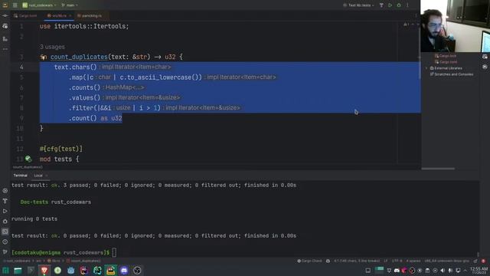Click lib.rs in the navigation bar
Image resolution: width=490 pixels, height=276 pixels.
[x=54, y=261]
